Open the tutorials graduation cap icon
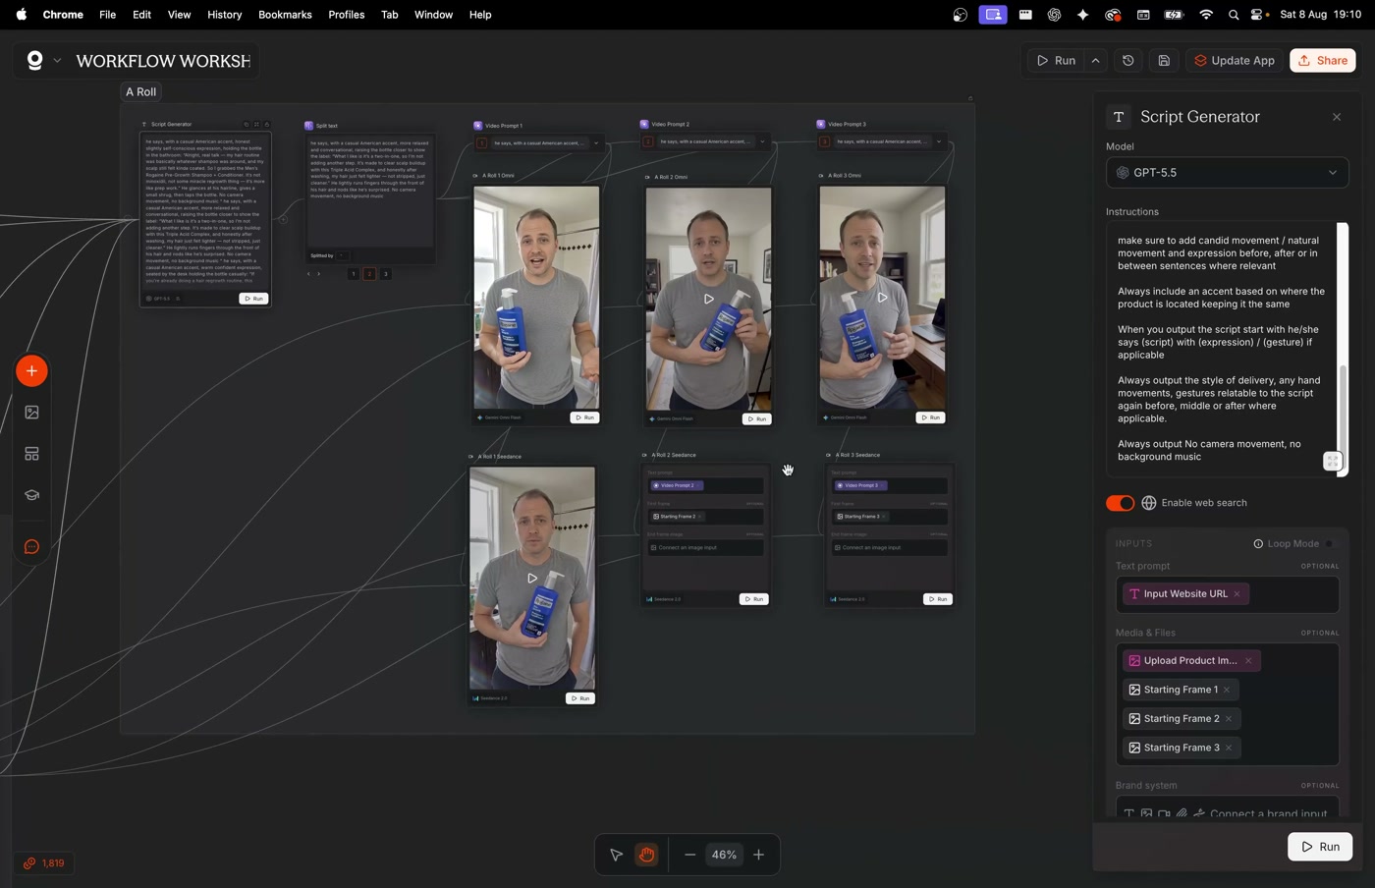The image size is (1375, 888). pos(31,495)
